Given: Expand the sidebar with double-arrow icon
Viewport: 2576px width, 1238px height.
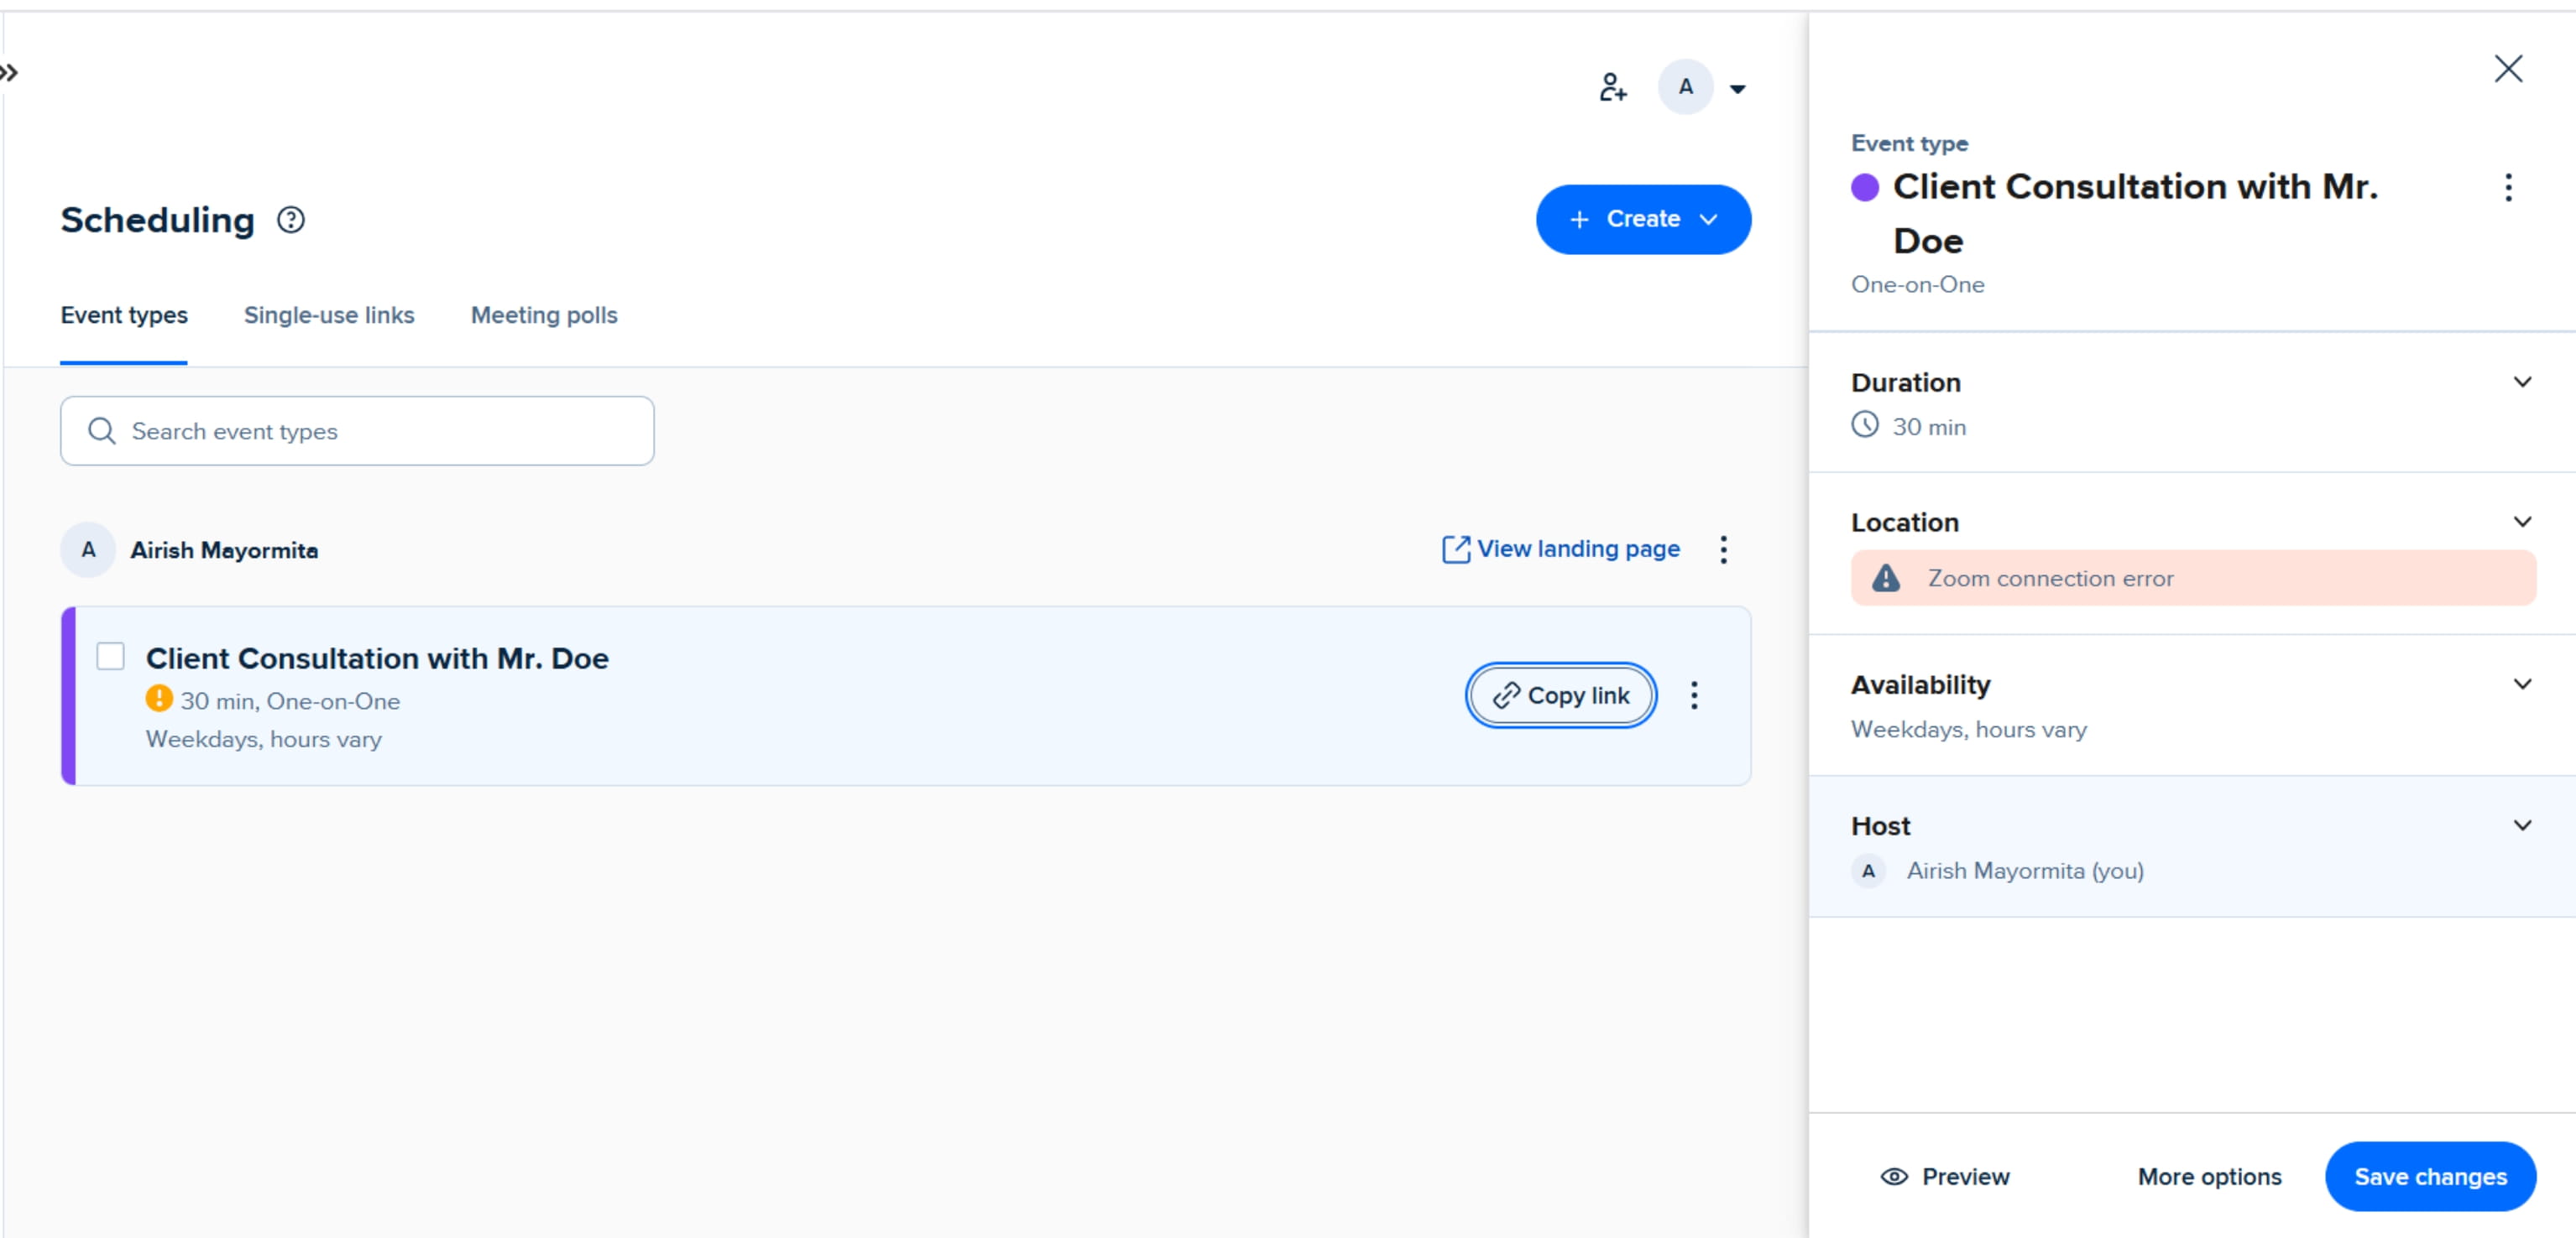Looking at the screenshot, I should click(x=9, y=73).
